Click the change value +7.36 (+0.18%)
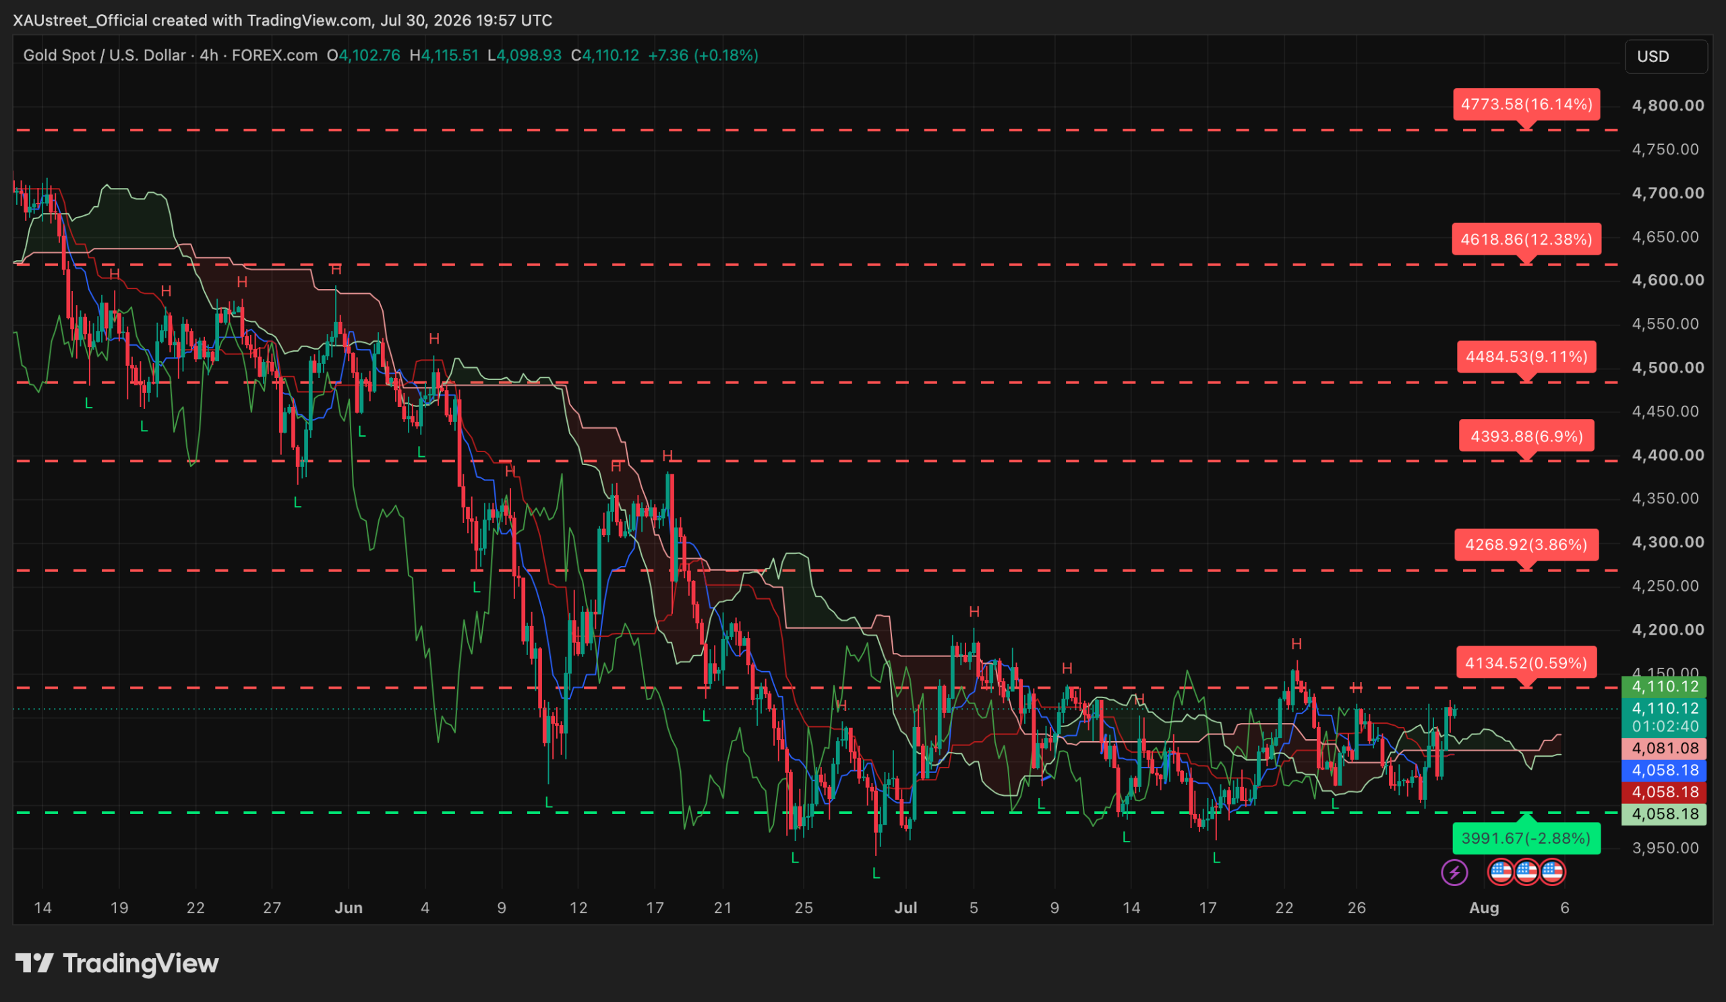 (703, 55)
